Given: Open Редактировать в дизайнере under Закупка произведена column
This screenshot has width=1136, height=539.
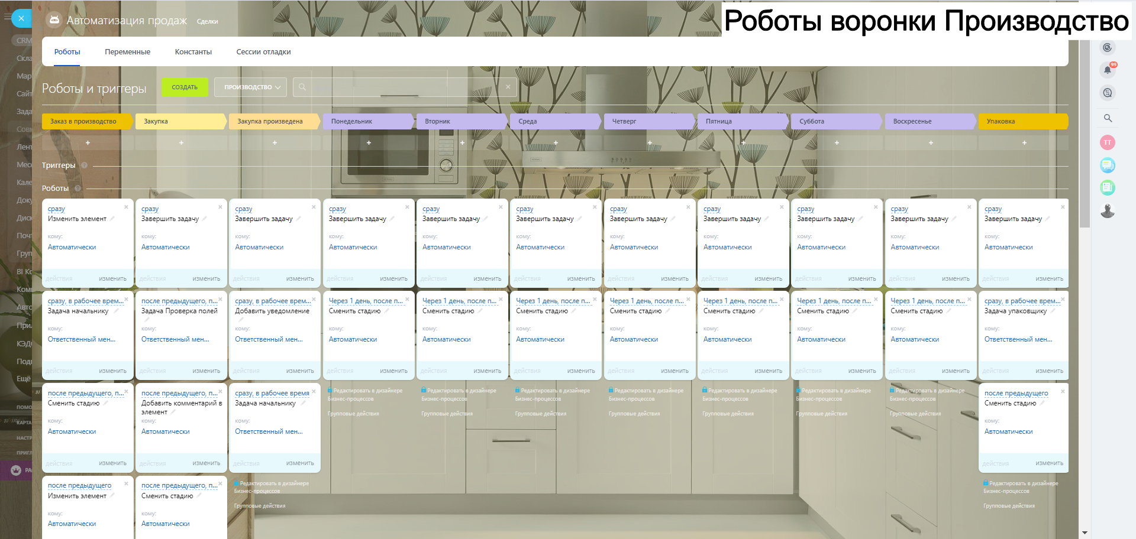Looking at the screenshot, I should pyautogui.click(x=272, y=487).
